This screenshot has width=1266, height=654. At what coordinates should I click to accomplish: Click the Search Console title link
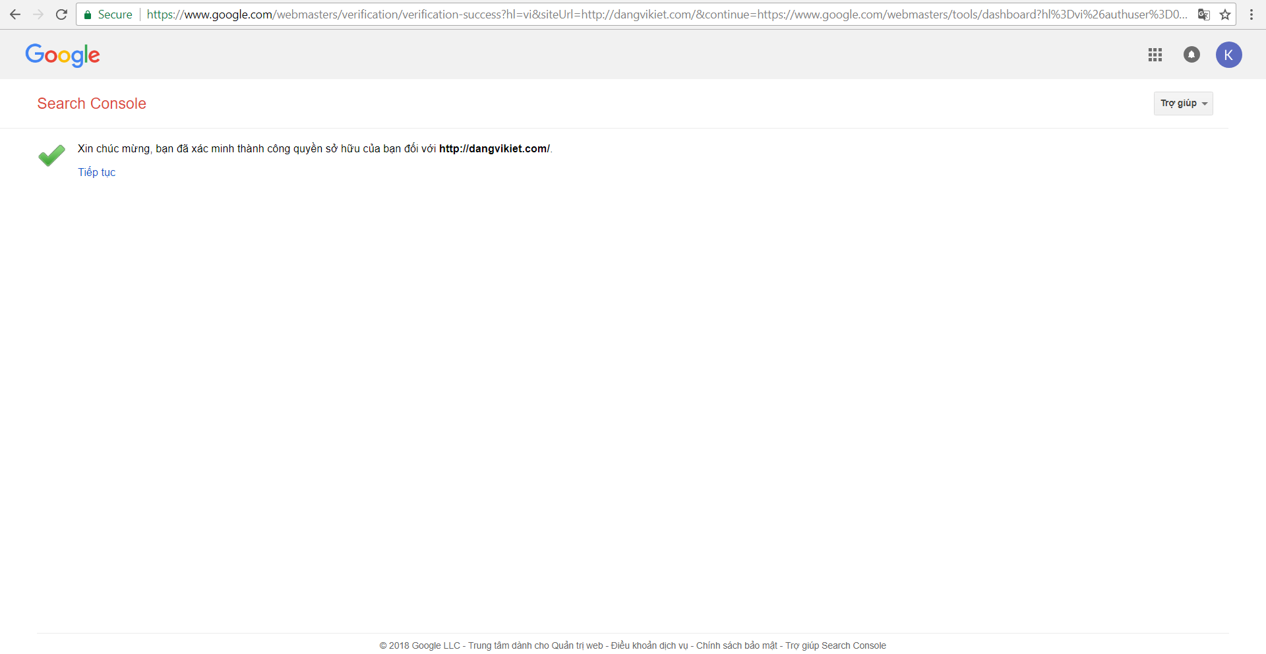(x=92, y=104)
